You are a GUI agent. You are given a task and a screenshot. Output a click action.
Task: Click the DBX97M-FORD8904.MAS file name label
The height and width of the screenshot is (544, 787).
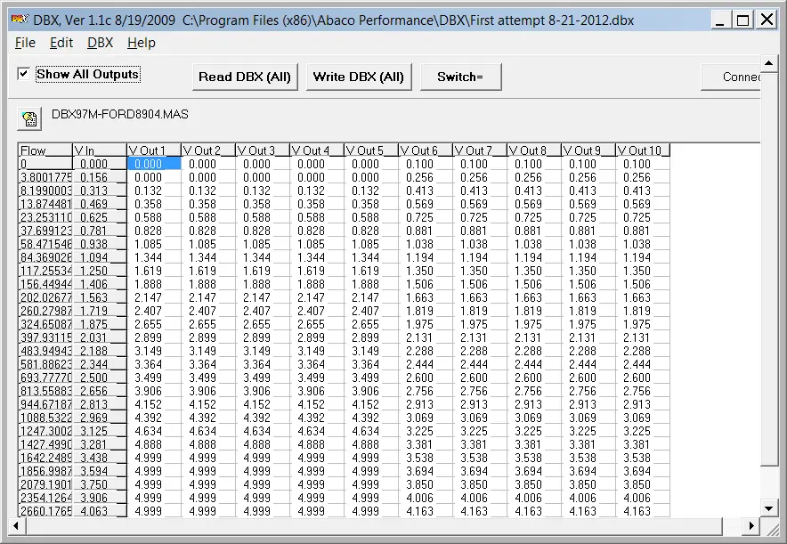120,115
